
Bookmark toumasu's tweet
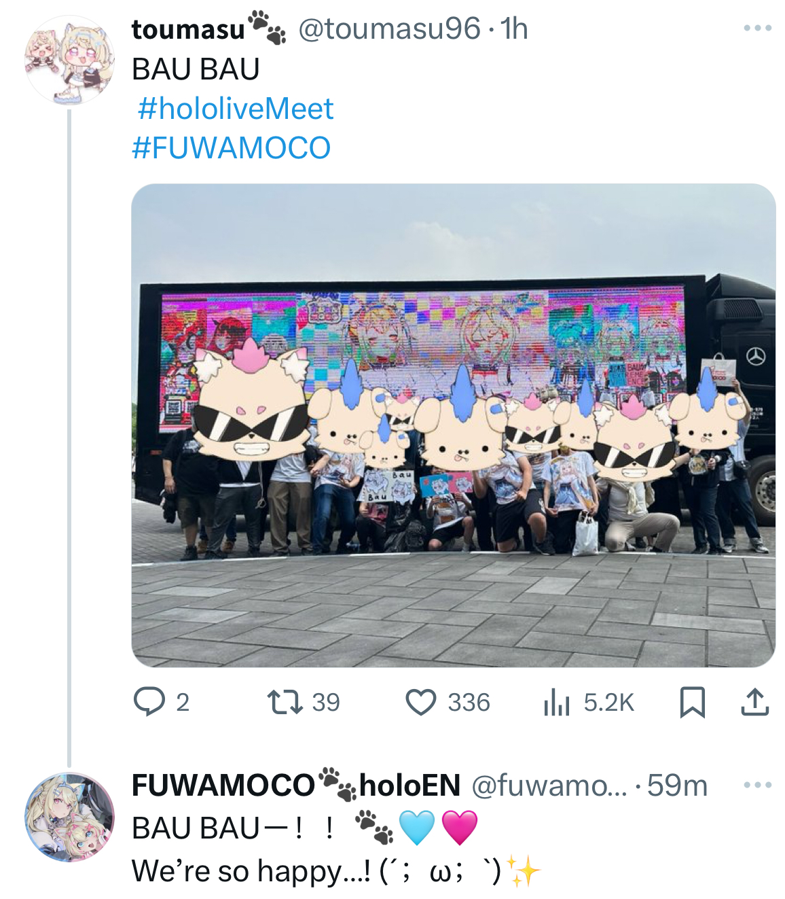[x=692, y=702]
